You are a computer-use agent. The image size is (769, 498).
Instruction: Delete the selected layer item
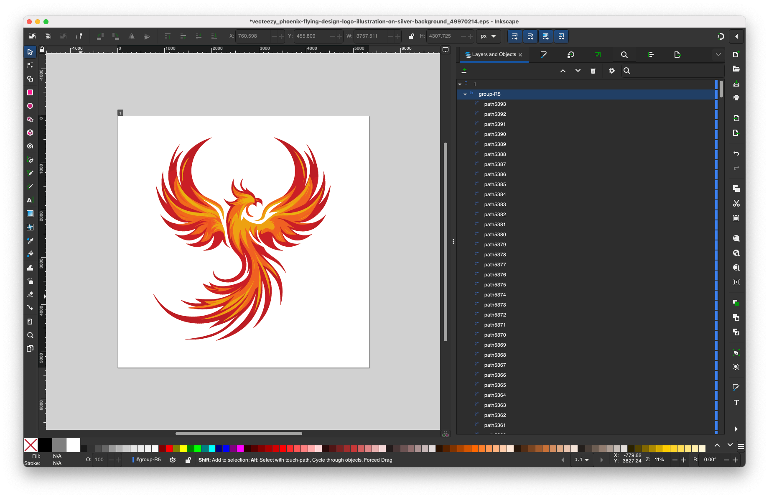[593, 71]
